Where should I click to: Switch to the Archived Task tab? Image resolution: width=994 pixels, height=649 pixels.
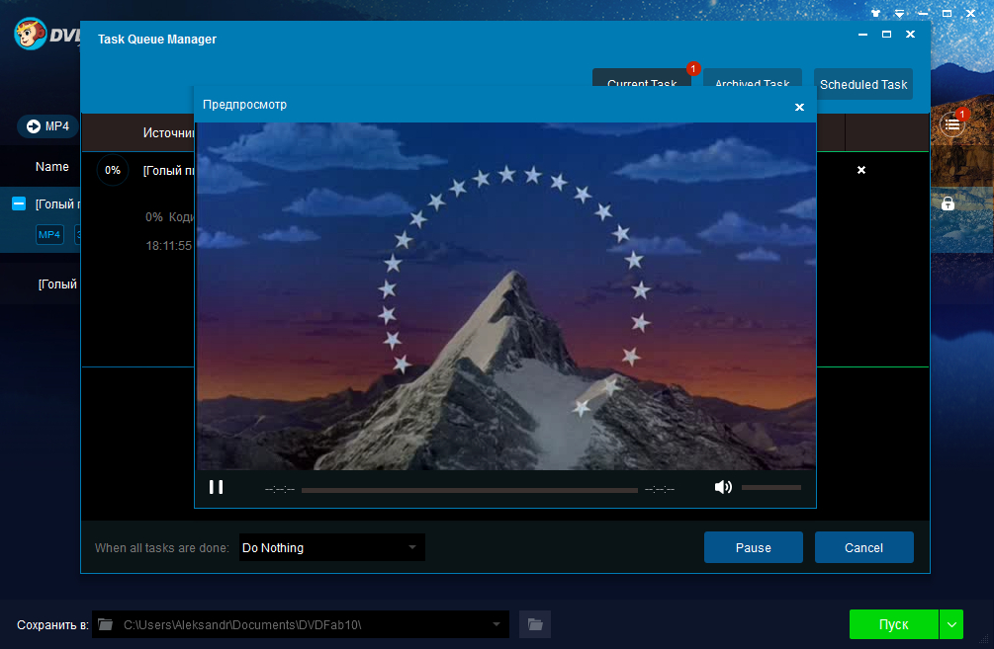tap(752, 84)
